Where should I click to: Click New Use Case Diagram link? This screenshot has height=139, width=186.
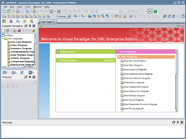click(x=135, y=61)
